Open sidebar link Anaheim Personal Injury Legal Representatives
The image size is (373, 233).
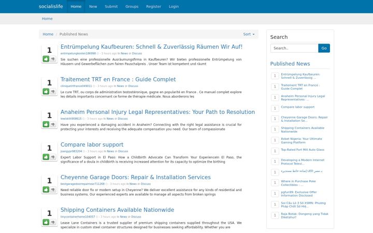pyautogui.click(x=303, y=98)
